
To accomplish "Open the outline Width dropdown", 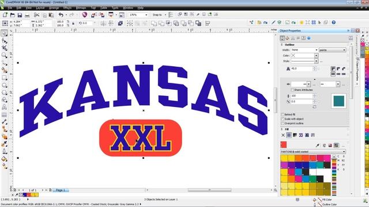I will (x=317, y=50).
